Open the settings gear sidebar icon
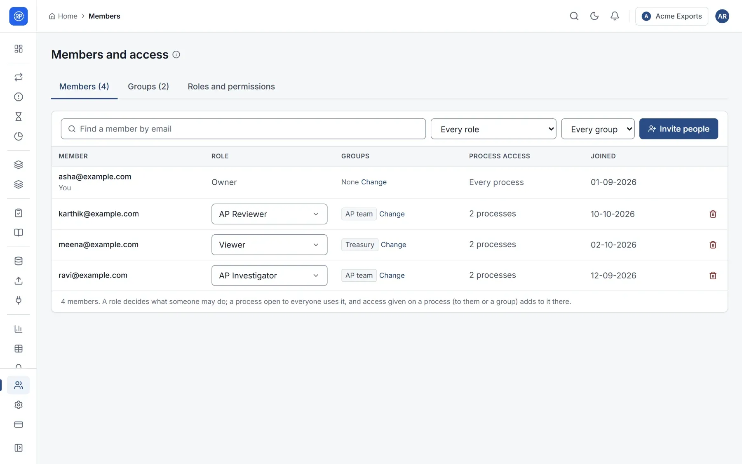Image resolution: width=742 pixels, height=464 pixels. click(19, 405)
